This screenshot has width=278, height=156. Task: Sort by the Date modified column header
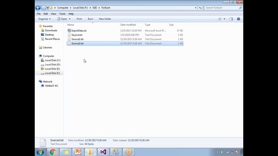tap(128, 25)
